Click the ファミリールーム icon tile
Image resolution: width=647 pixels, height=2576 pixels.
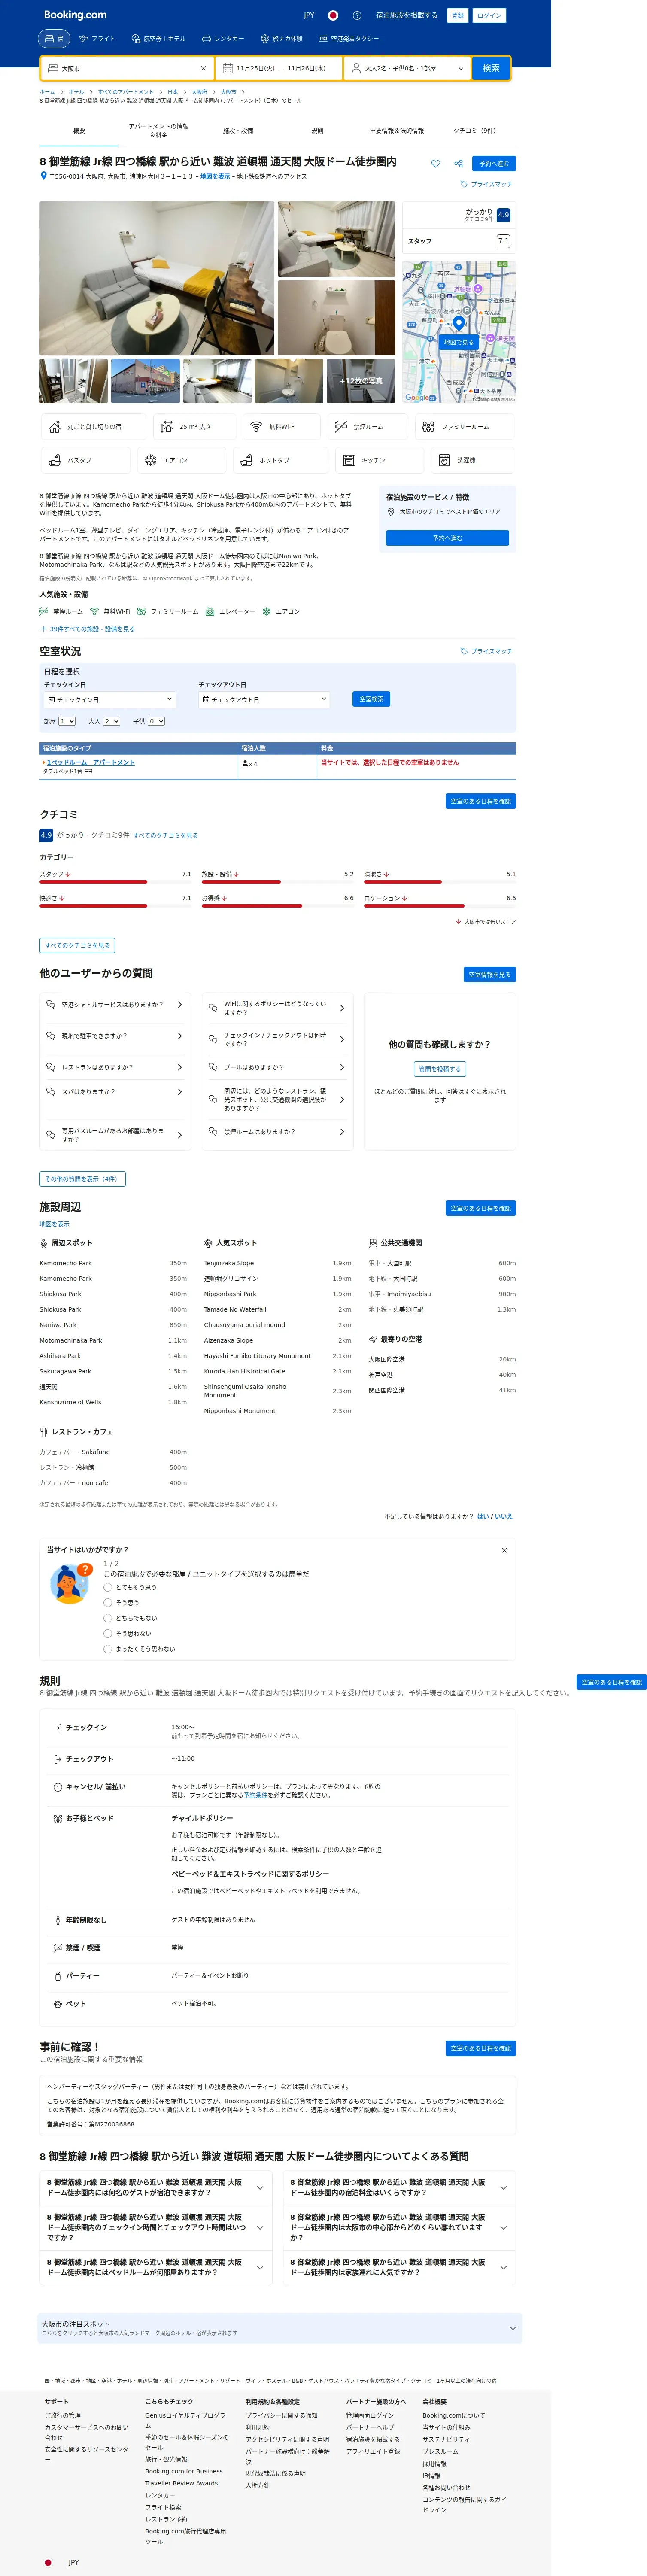tap(466, 427)
